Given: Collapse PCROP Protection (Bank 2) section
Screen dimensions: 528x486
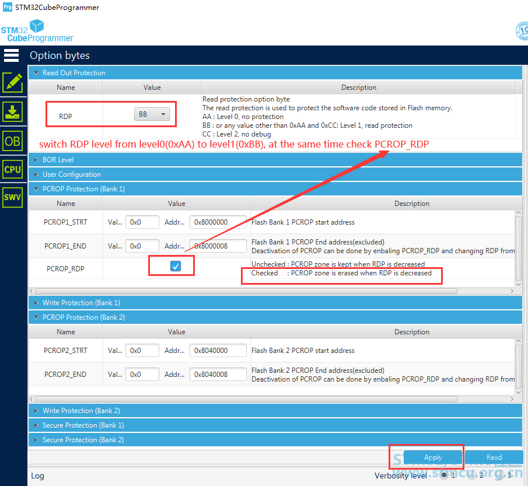Looking at the screenshot, I should pos(275,317).
